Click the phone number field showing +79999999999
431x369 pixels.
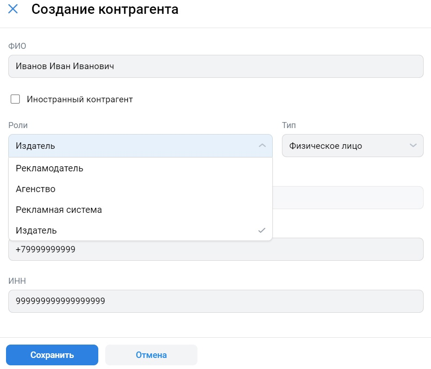tap(215, 249)
